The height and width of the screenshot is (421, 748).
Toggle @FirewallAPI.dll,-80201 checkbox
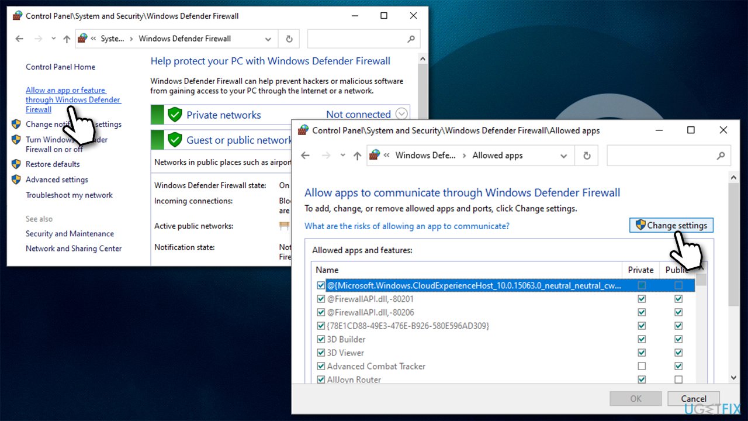point(321,299)
